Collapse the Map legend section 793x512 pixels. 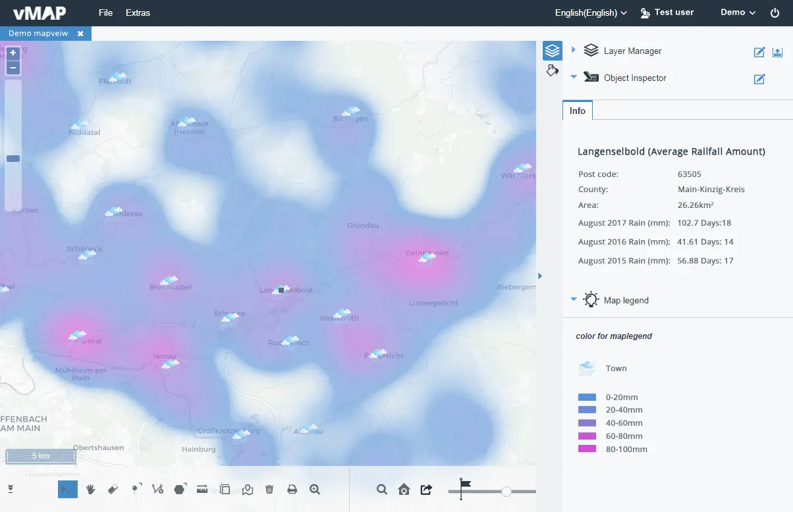pyautogui.click(x=574, y=299)
